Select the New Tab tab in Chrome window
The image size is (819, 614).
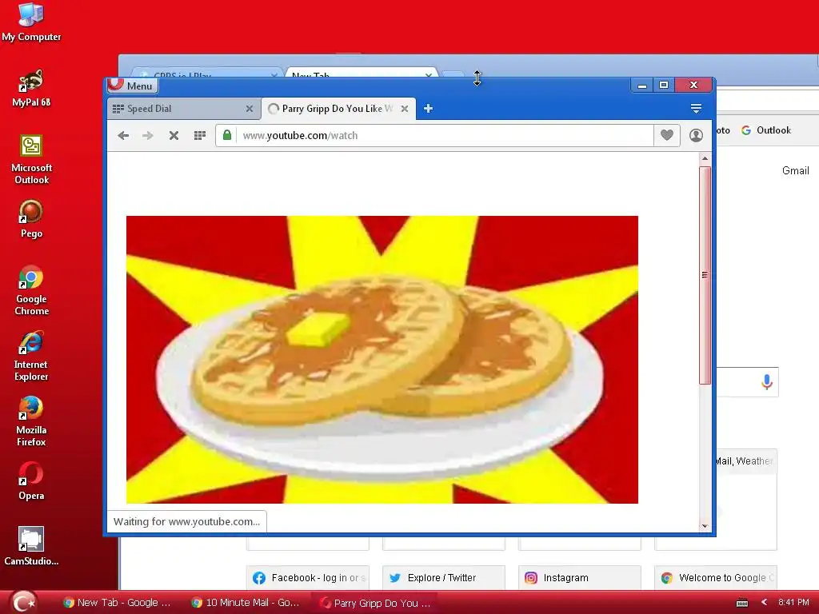tap(361, 73)
